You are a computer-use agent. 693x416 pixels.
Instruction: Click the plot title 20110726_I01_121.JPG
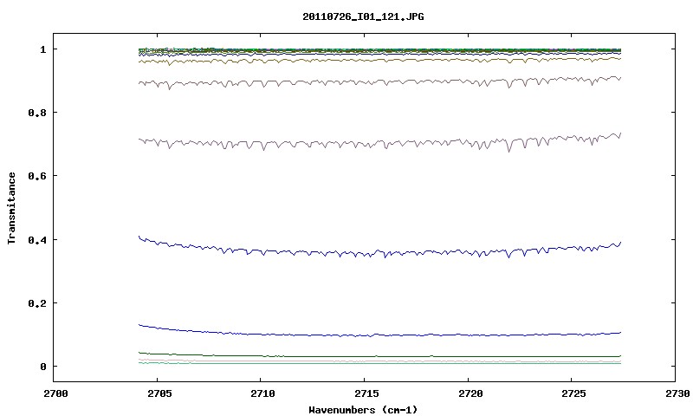tap(363, 16)
